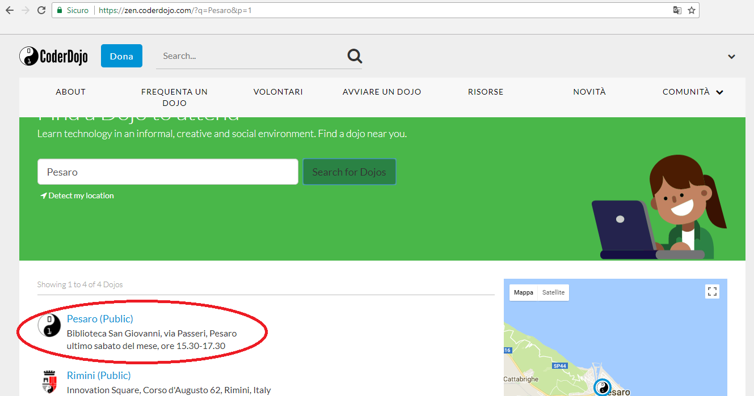Open the Pesaro (Public) dojo link

click(100, 318)
